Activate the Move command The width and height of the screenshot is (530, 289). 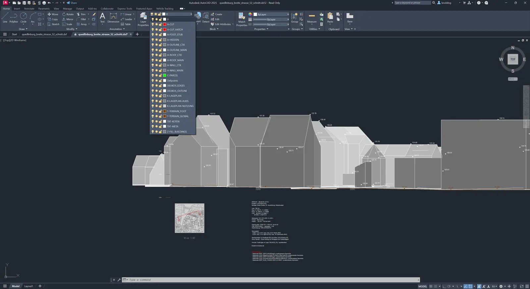[x=53, y=14]
